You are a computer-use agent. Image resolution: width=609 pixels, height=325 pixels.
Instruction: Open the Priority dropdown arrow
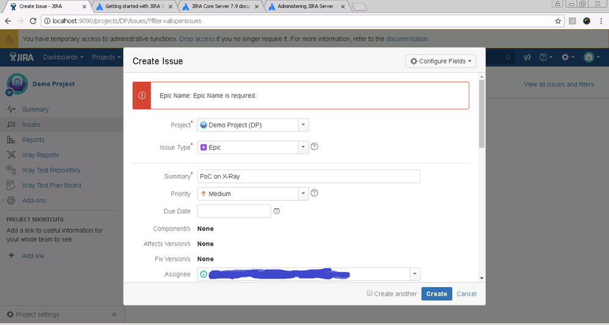pos(304,194)
